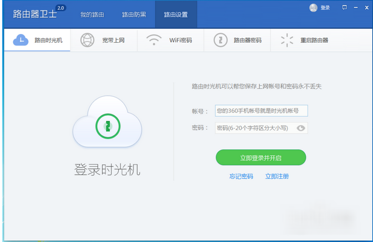The height and width of the screenshot is (242, 373).
Task: Click the restart spinner icon
Action: pyautogui.click(x=287, y=40)
